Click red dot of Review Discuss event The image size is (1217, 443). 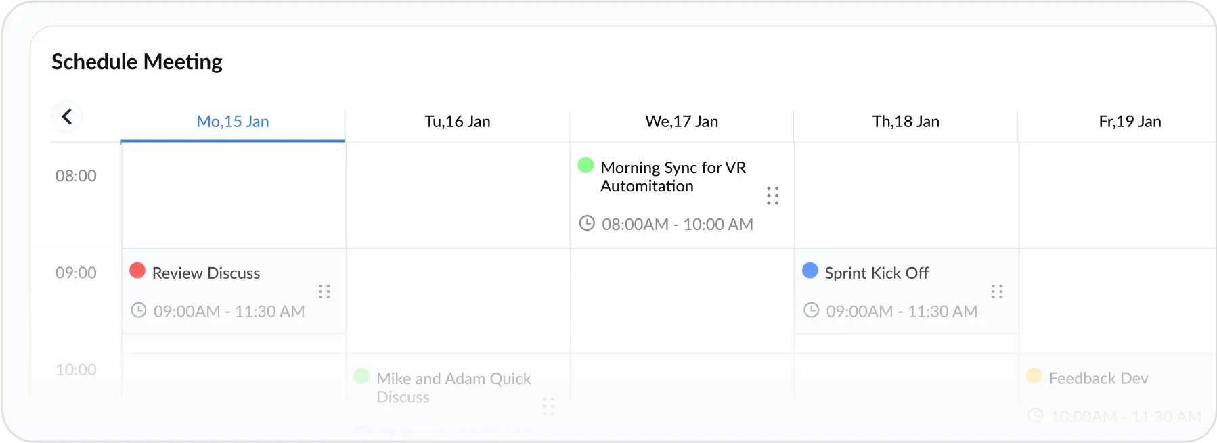tap(137, 271)
